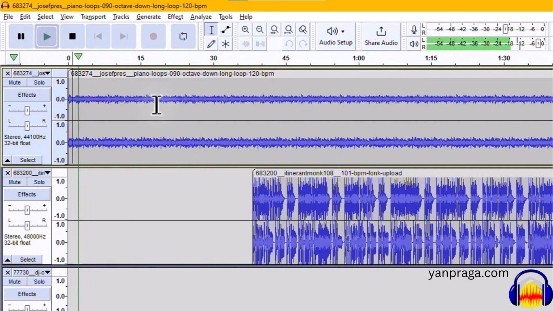Solo the 77730__dj-c track

click(x=39, y=282)
